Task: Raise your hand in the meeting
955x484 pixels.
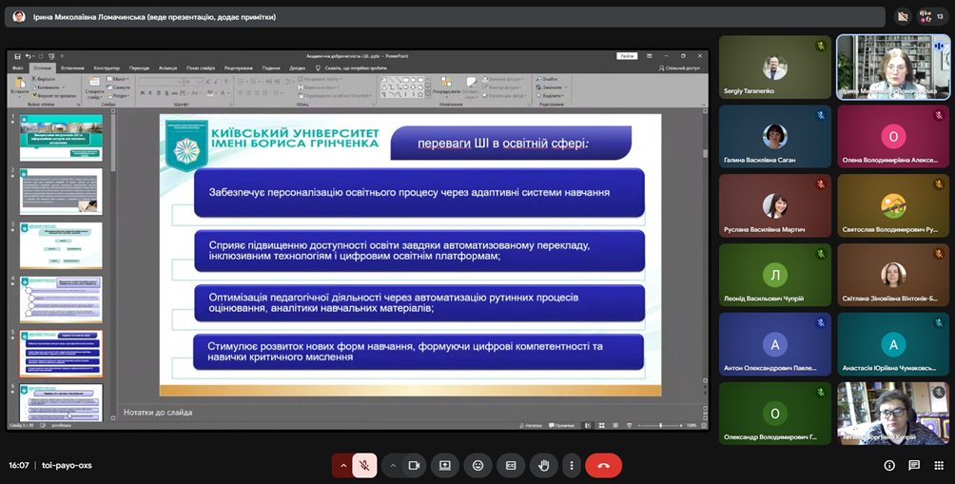Action: pyautogui.click(x=544, y=465)
